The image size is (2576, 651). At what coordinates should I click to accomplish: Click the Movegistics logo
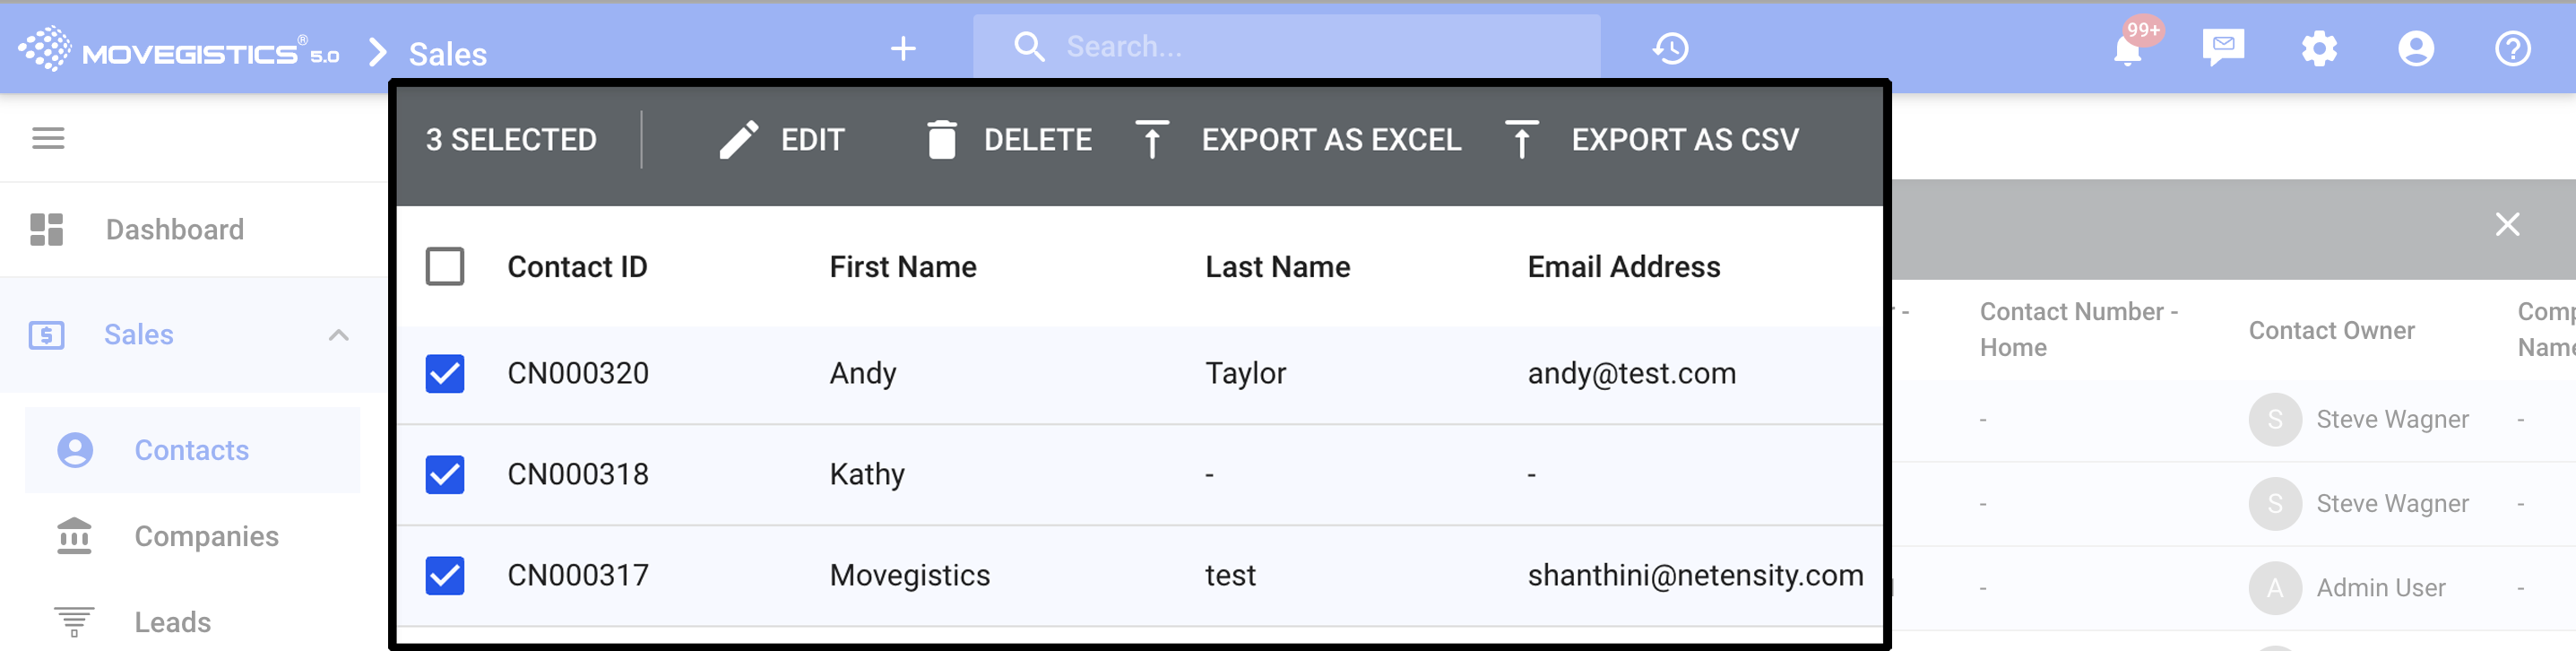[180, 50]
